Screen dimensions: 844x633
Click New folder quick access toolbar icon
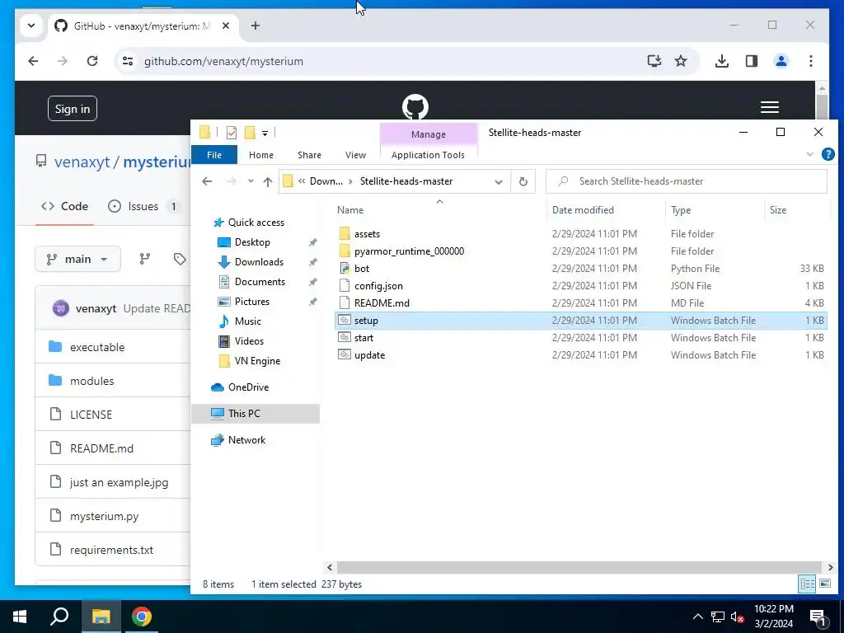click(x=250, y=133)
